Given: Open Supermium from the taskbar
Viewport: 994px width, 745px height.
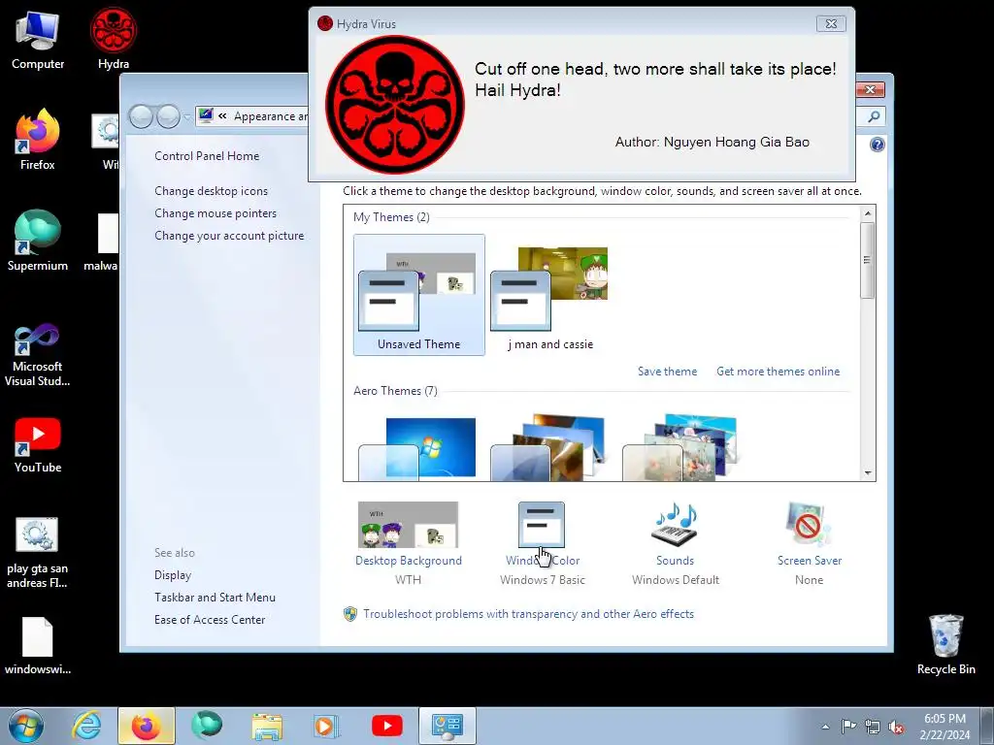Looking at the screenshot, I should click(207, 726).
